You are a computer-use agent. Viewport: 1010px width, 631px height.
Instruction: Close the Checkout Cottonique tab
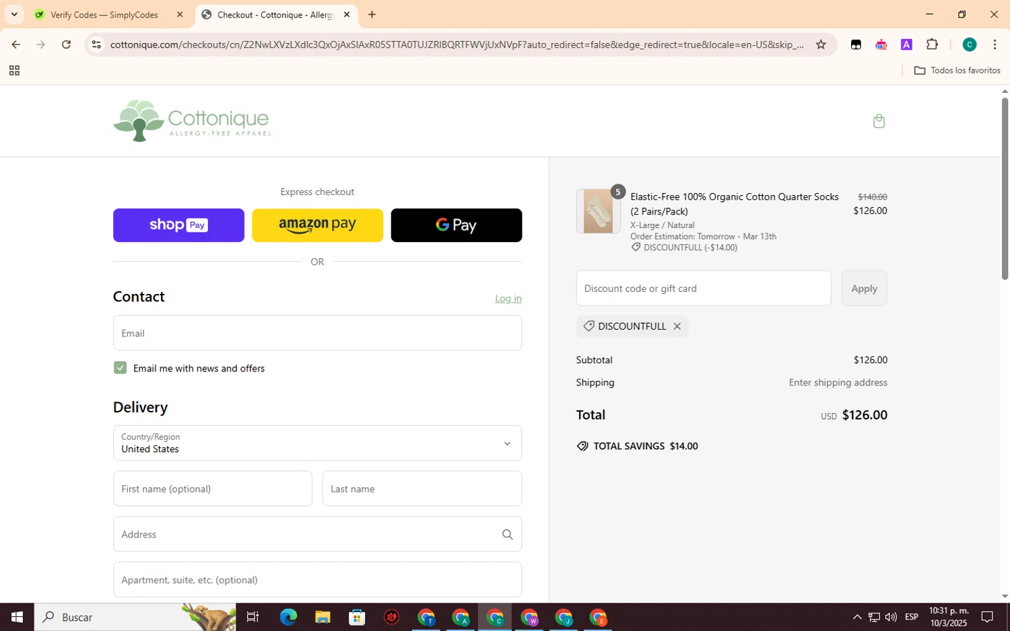[347, 14]
